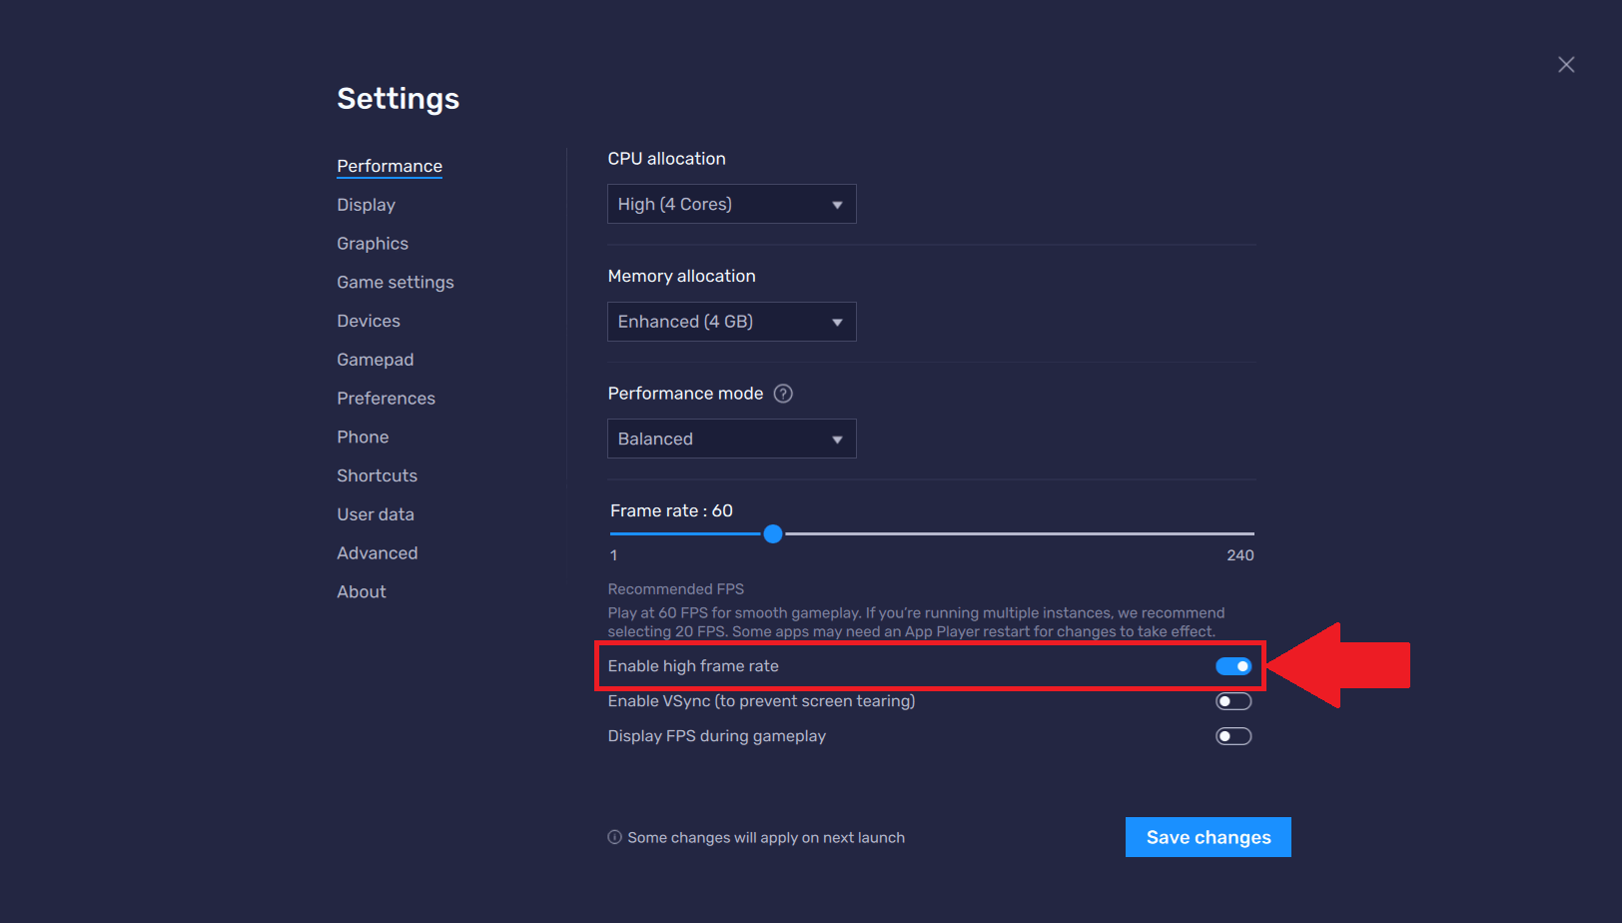Open the Graphics settings section
This screenshot has height=923, width=1622.
[372, 244]
